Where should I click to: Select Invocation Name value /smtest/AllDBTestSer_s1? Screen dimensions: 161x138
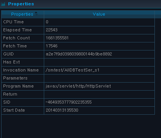73,70
